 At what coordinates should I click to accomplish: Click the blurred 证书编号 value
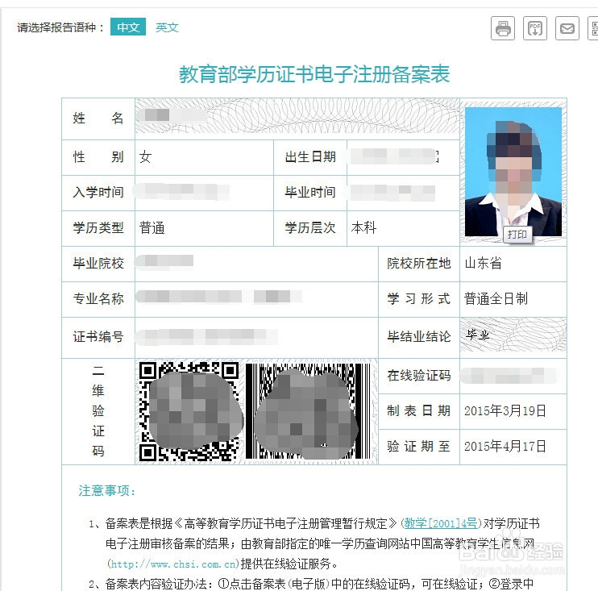click(x=206, y=337)
